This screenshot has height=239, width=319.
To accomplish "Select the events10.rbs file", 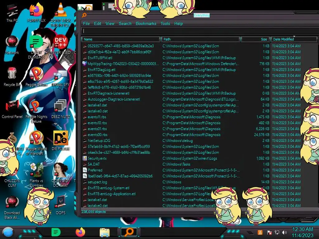I will click(x=97, y=123).
